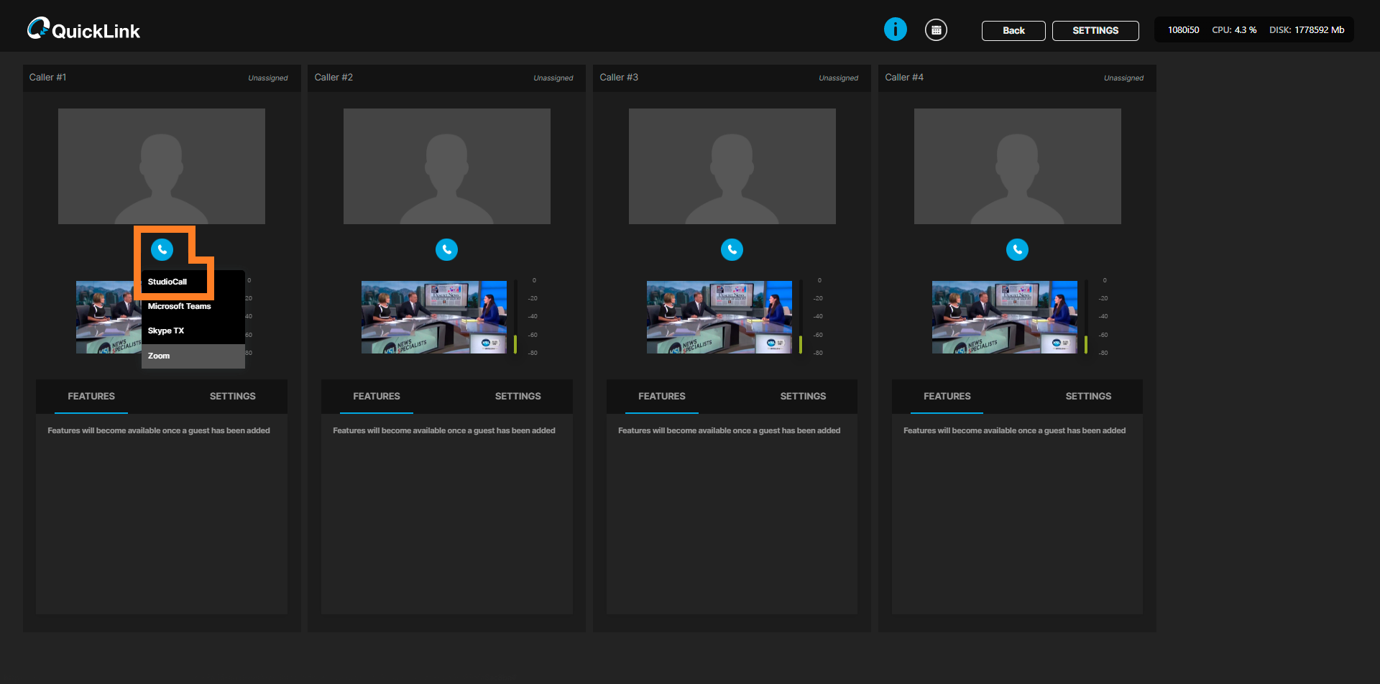The width and height of the screenshot is (1380, 684).
Task: Click the Unassigned label on Caller #1
Action: coord(268,78)
